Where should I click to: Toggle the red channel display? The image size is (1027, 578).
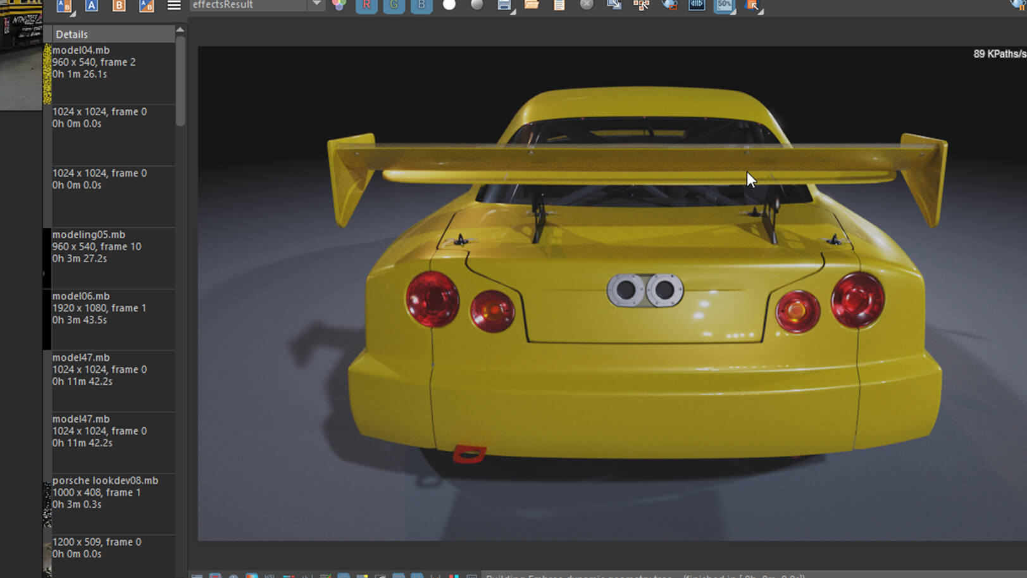[x=366, y=5]
